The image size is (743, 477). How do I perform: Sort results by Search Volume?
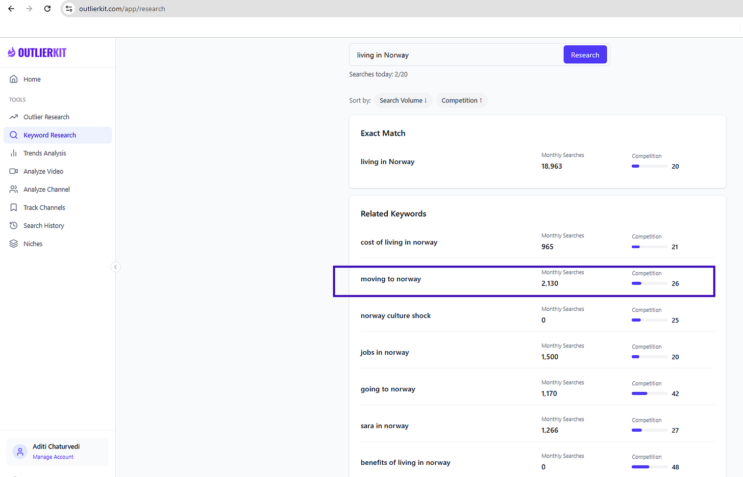(x=403, y=100)
